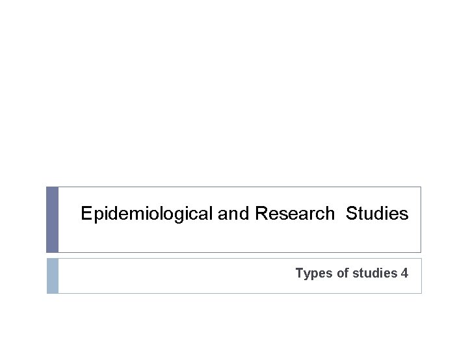Click the word "Types" in the subtitle
468x351 pixels.
click(x=315, y=274)
